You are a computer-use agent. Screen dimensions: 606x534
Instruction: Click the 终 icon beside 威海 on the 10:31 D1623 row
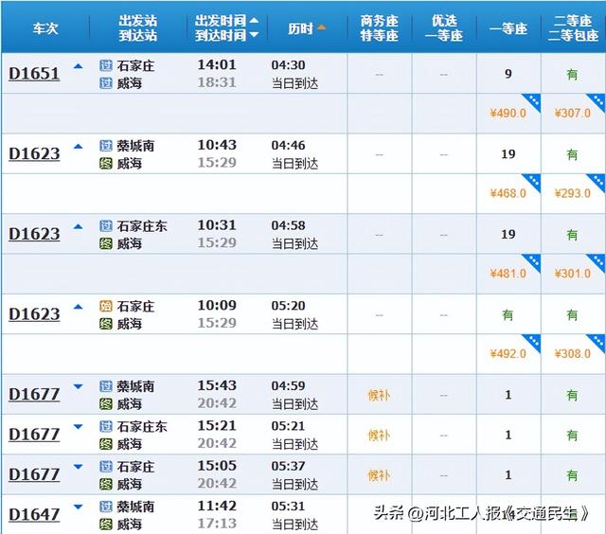tap(106, 243)
